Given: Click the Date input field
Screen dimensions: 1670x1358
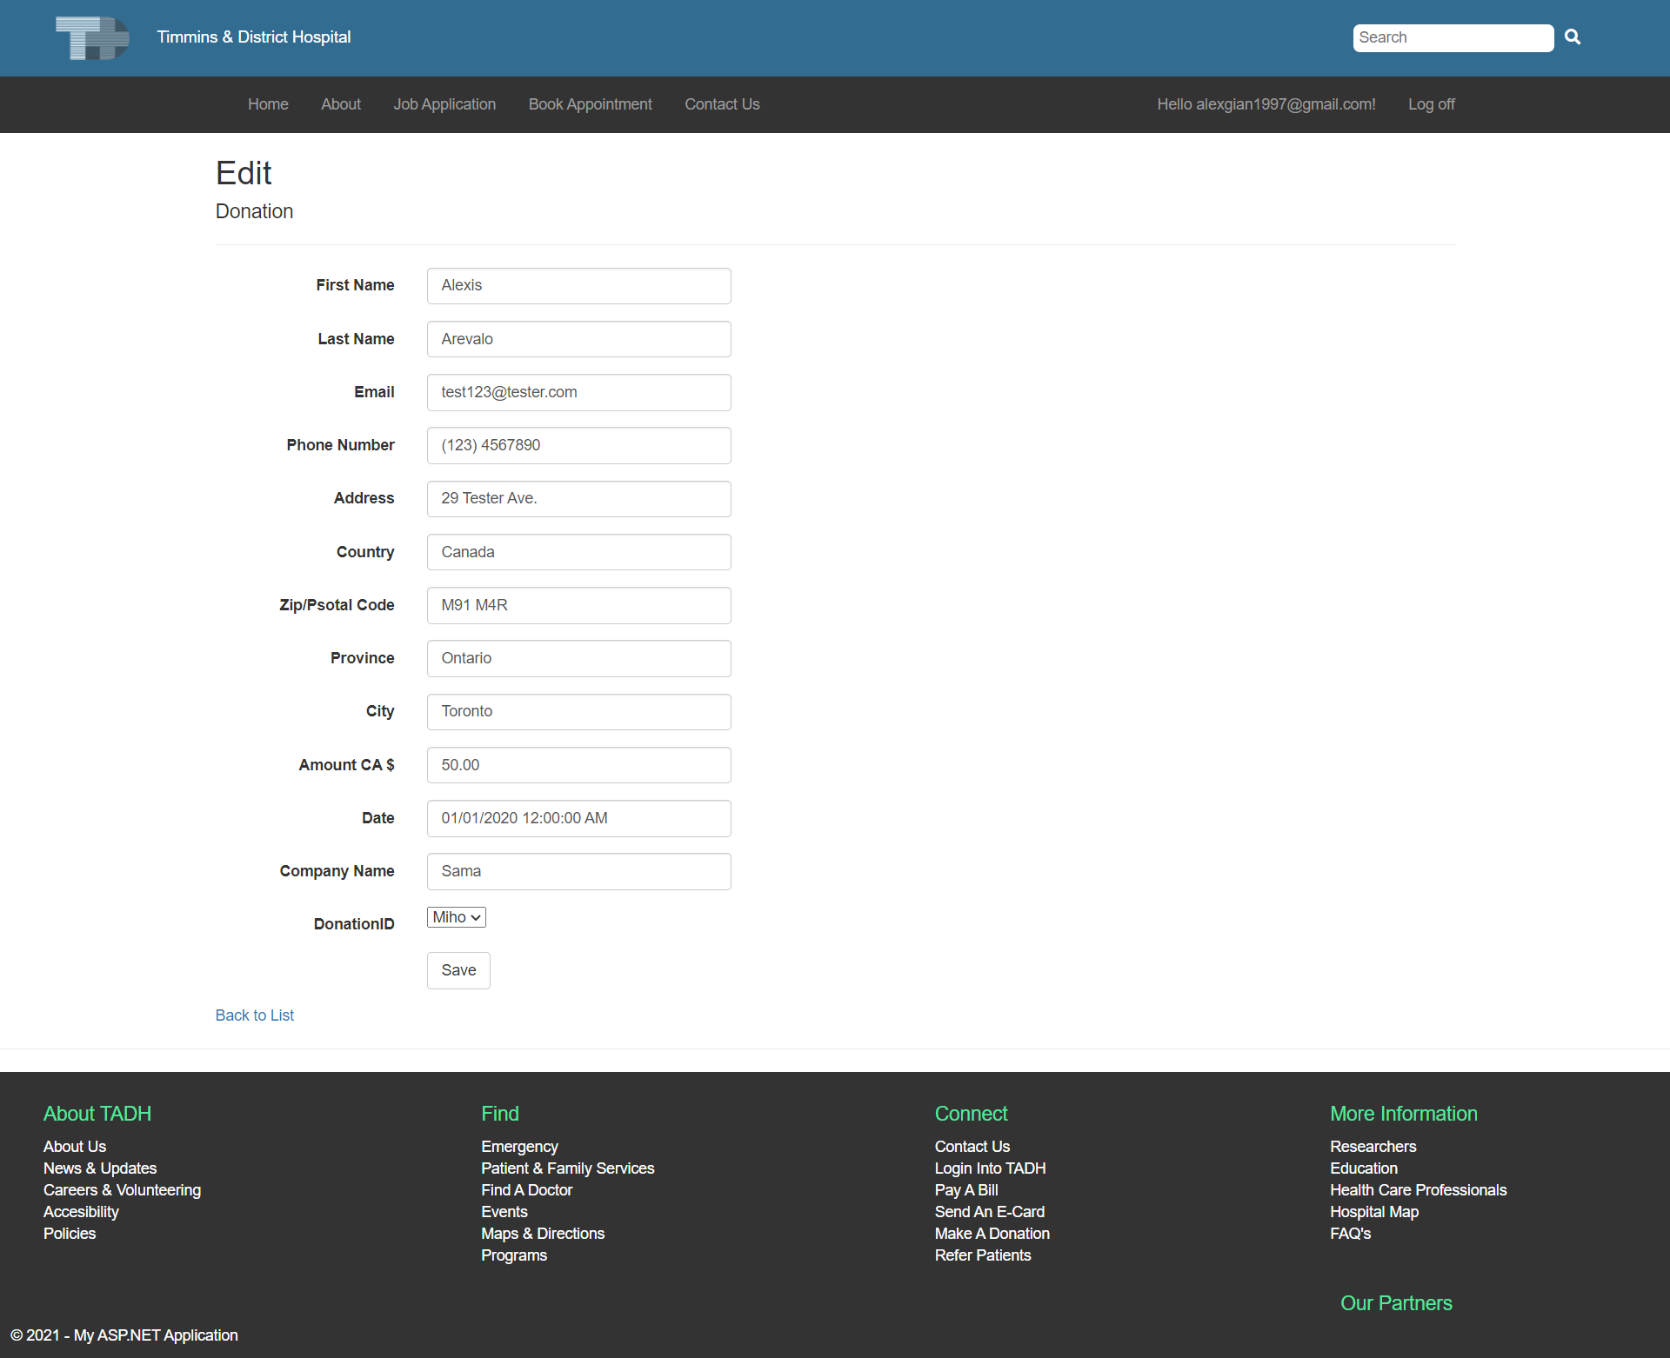Looking at the screenshot, I should (578, 818).
